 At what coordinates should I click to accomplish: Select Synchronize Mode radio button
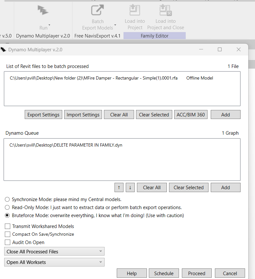point(7,199)
